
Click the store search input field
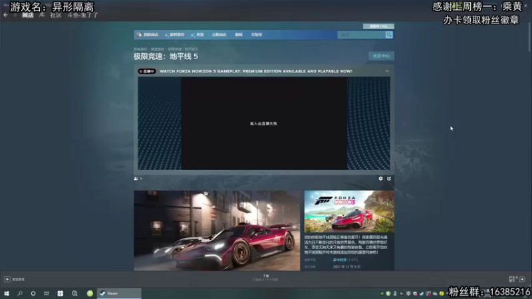tap(361, 35)
